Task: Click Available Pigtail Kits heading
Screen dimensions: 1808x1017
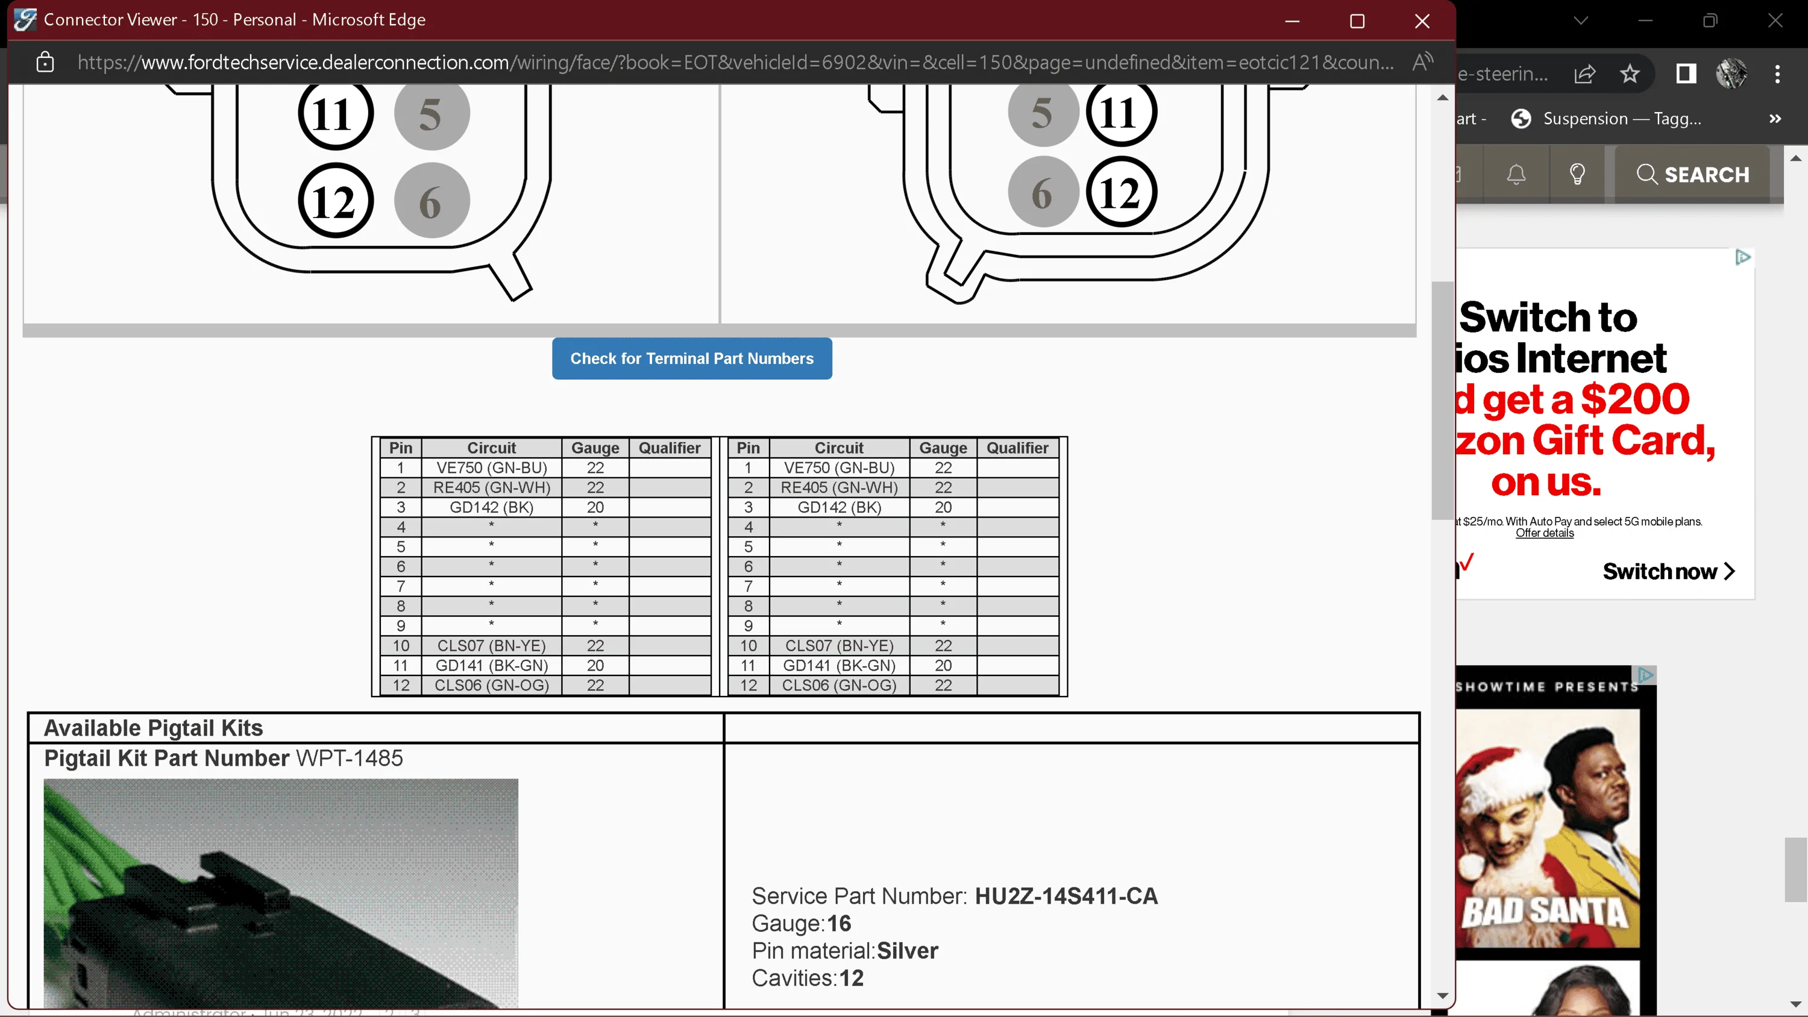Action: coord(153,728)
